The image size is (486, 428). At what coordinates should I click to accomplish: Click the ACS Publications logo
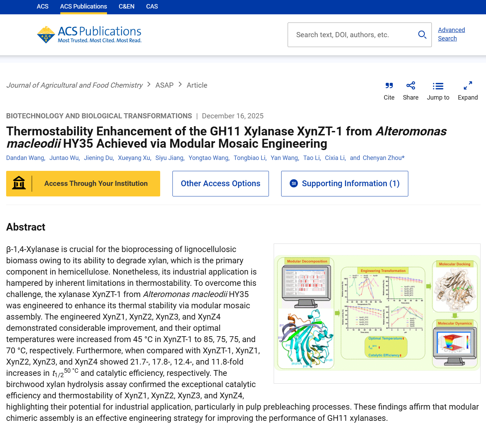tap(89, 35)
